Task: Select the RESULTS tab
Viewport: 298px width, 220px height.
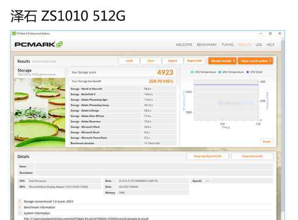Action: (x=244, y=45)
